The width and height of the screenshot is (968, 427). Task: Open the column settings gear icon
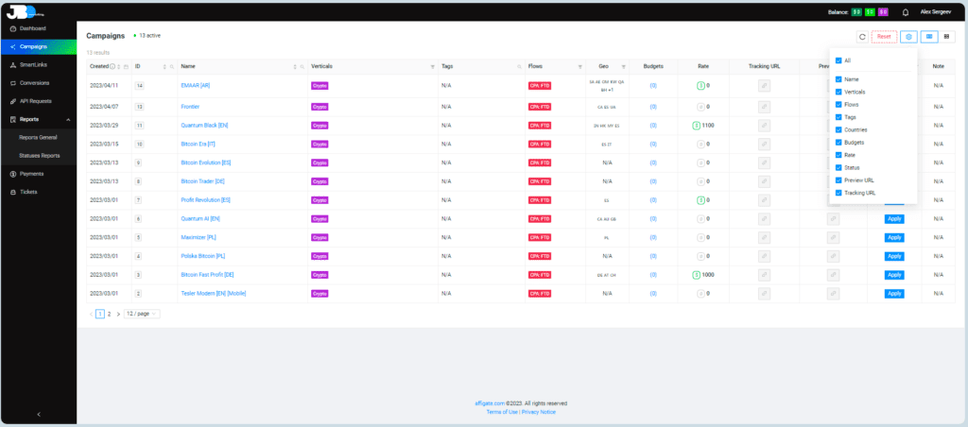tap(908, 36)
